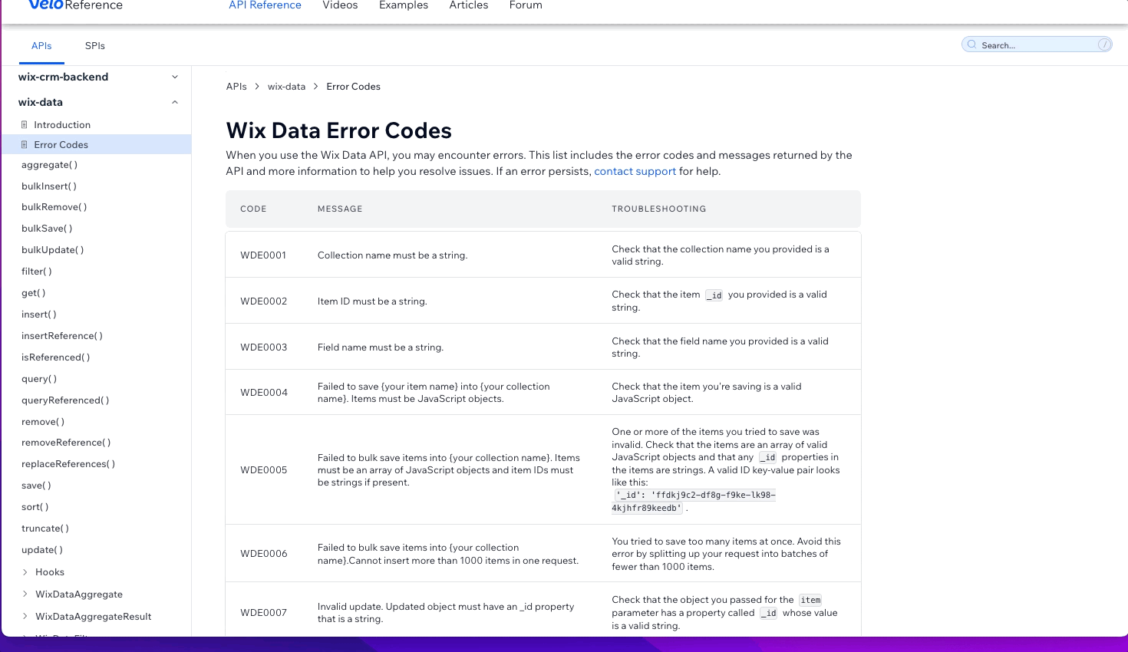Click breadcrumb chevron after APIs
The height and width of the screenshot is (652, 1128).
pyautogui.click(x=257, y=87)
